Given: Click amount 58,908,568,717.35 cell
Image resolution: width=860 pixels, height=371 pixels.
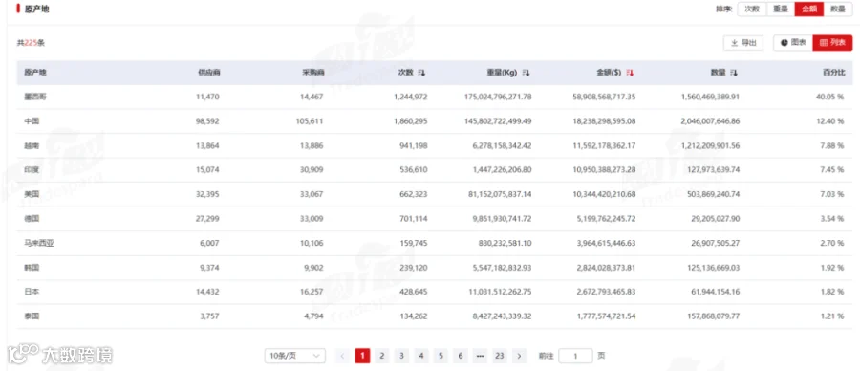Looking at the screenshot, I should coord(605,97).
